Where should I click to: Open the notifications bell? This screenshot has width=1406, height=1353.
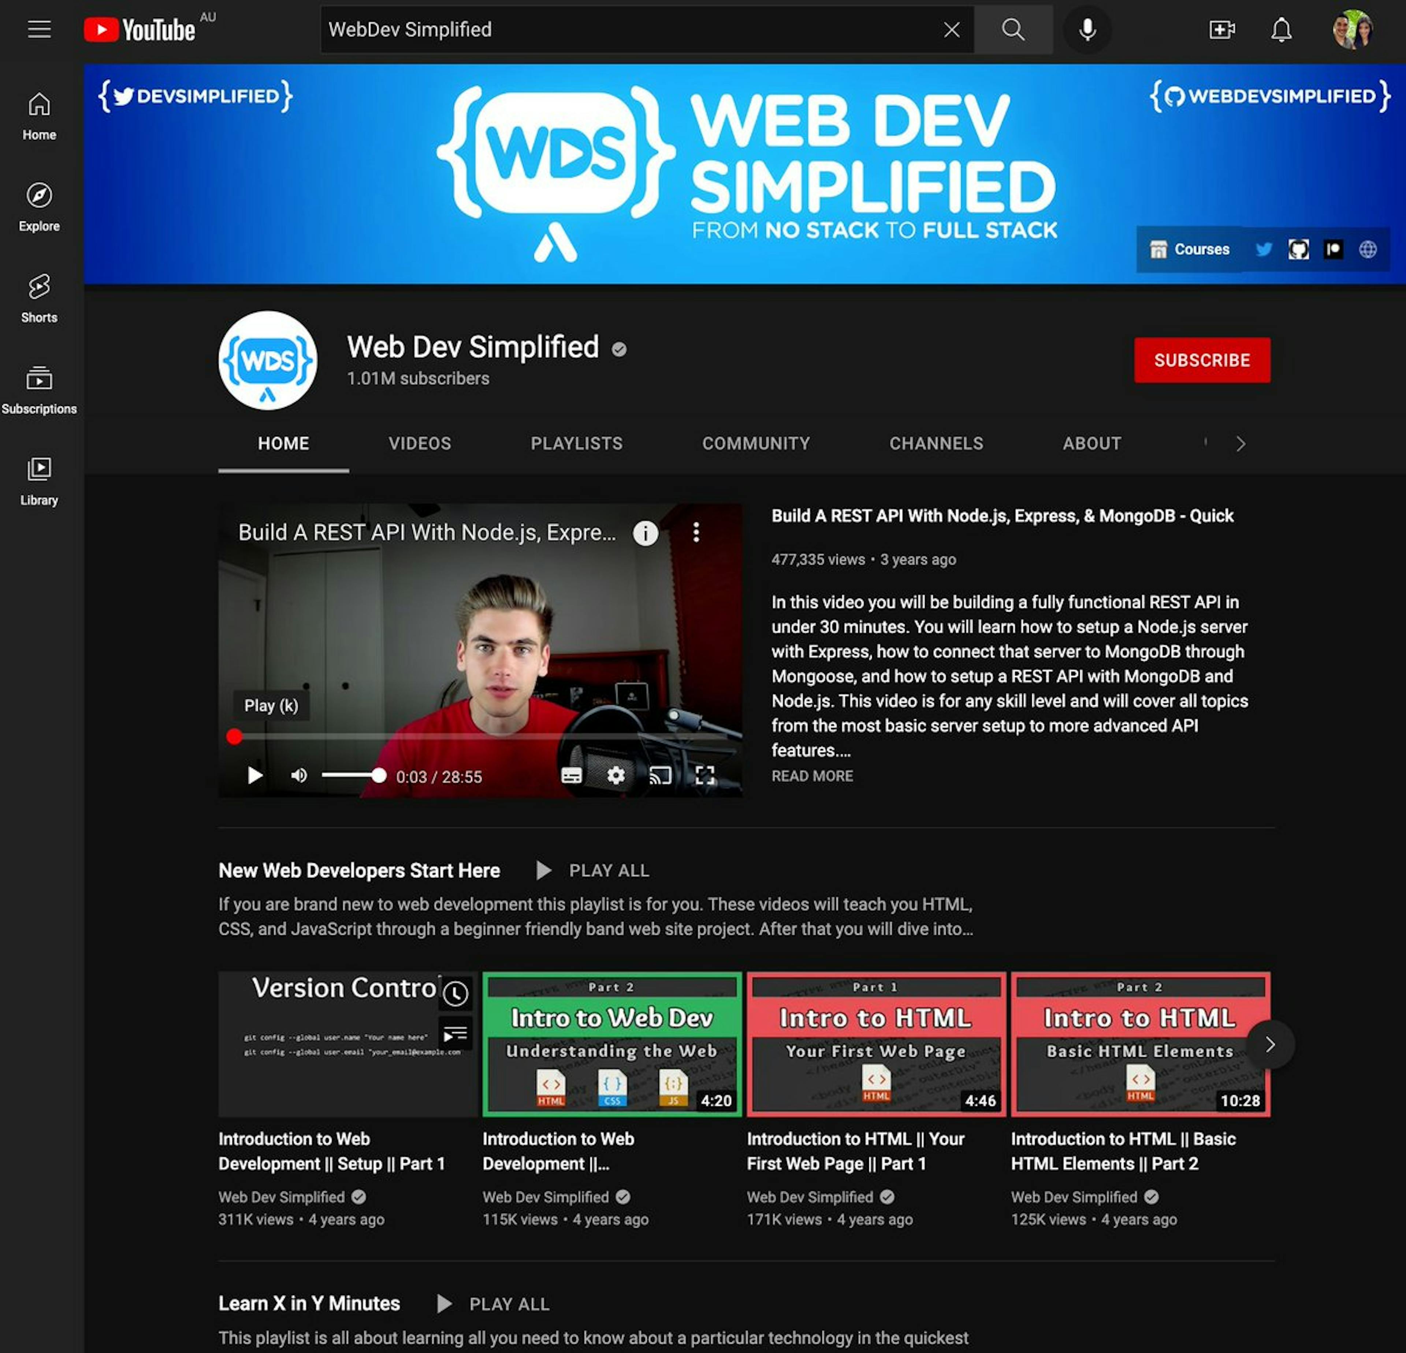click(x=1281, y=29)
